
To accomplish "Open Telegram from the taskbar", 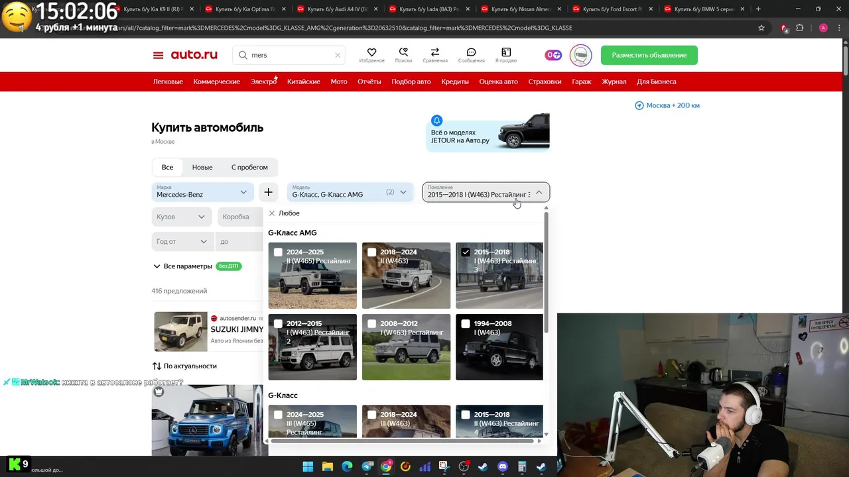I will click(x=367, y=466).
